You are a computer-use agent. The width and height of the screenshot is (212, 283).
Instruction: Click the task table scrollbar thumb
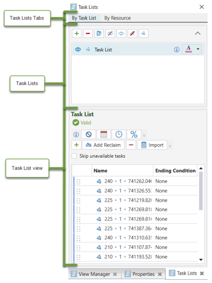tap(201, 191)
